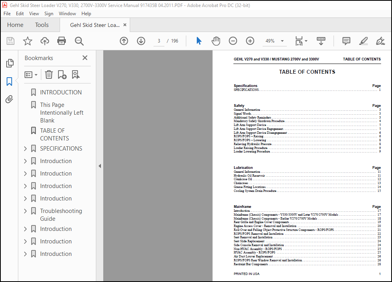Open the Edit menu

(x=20, y=14)
